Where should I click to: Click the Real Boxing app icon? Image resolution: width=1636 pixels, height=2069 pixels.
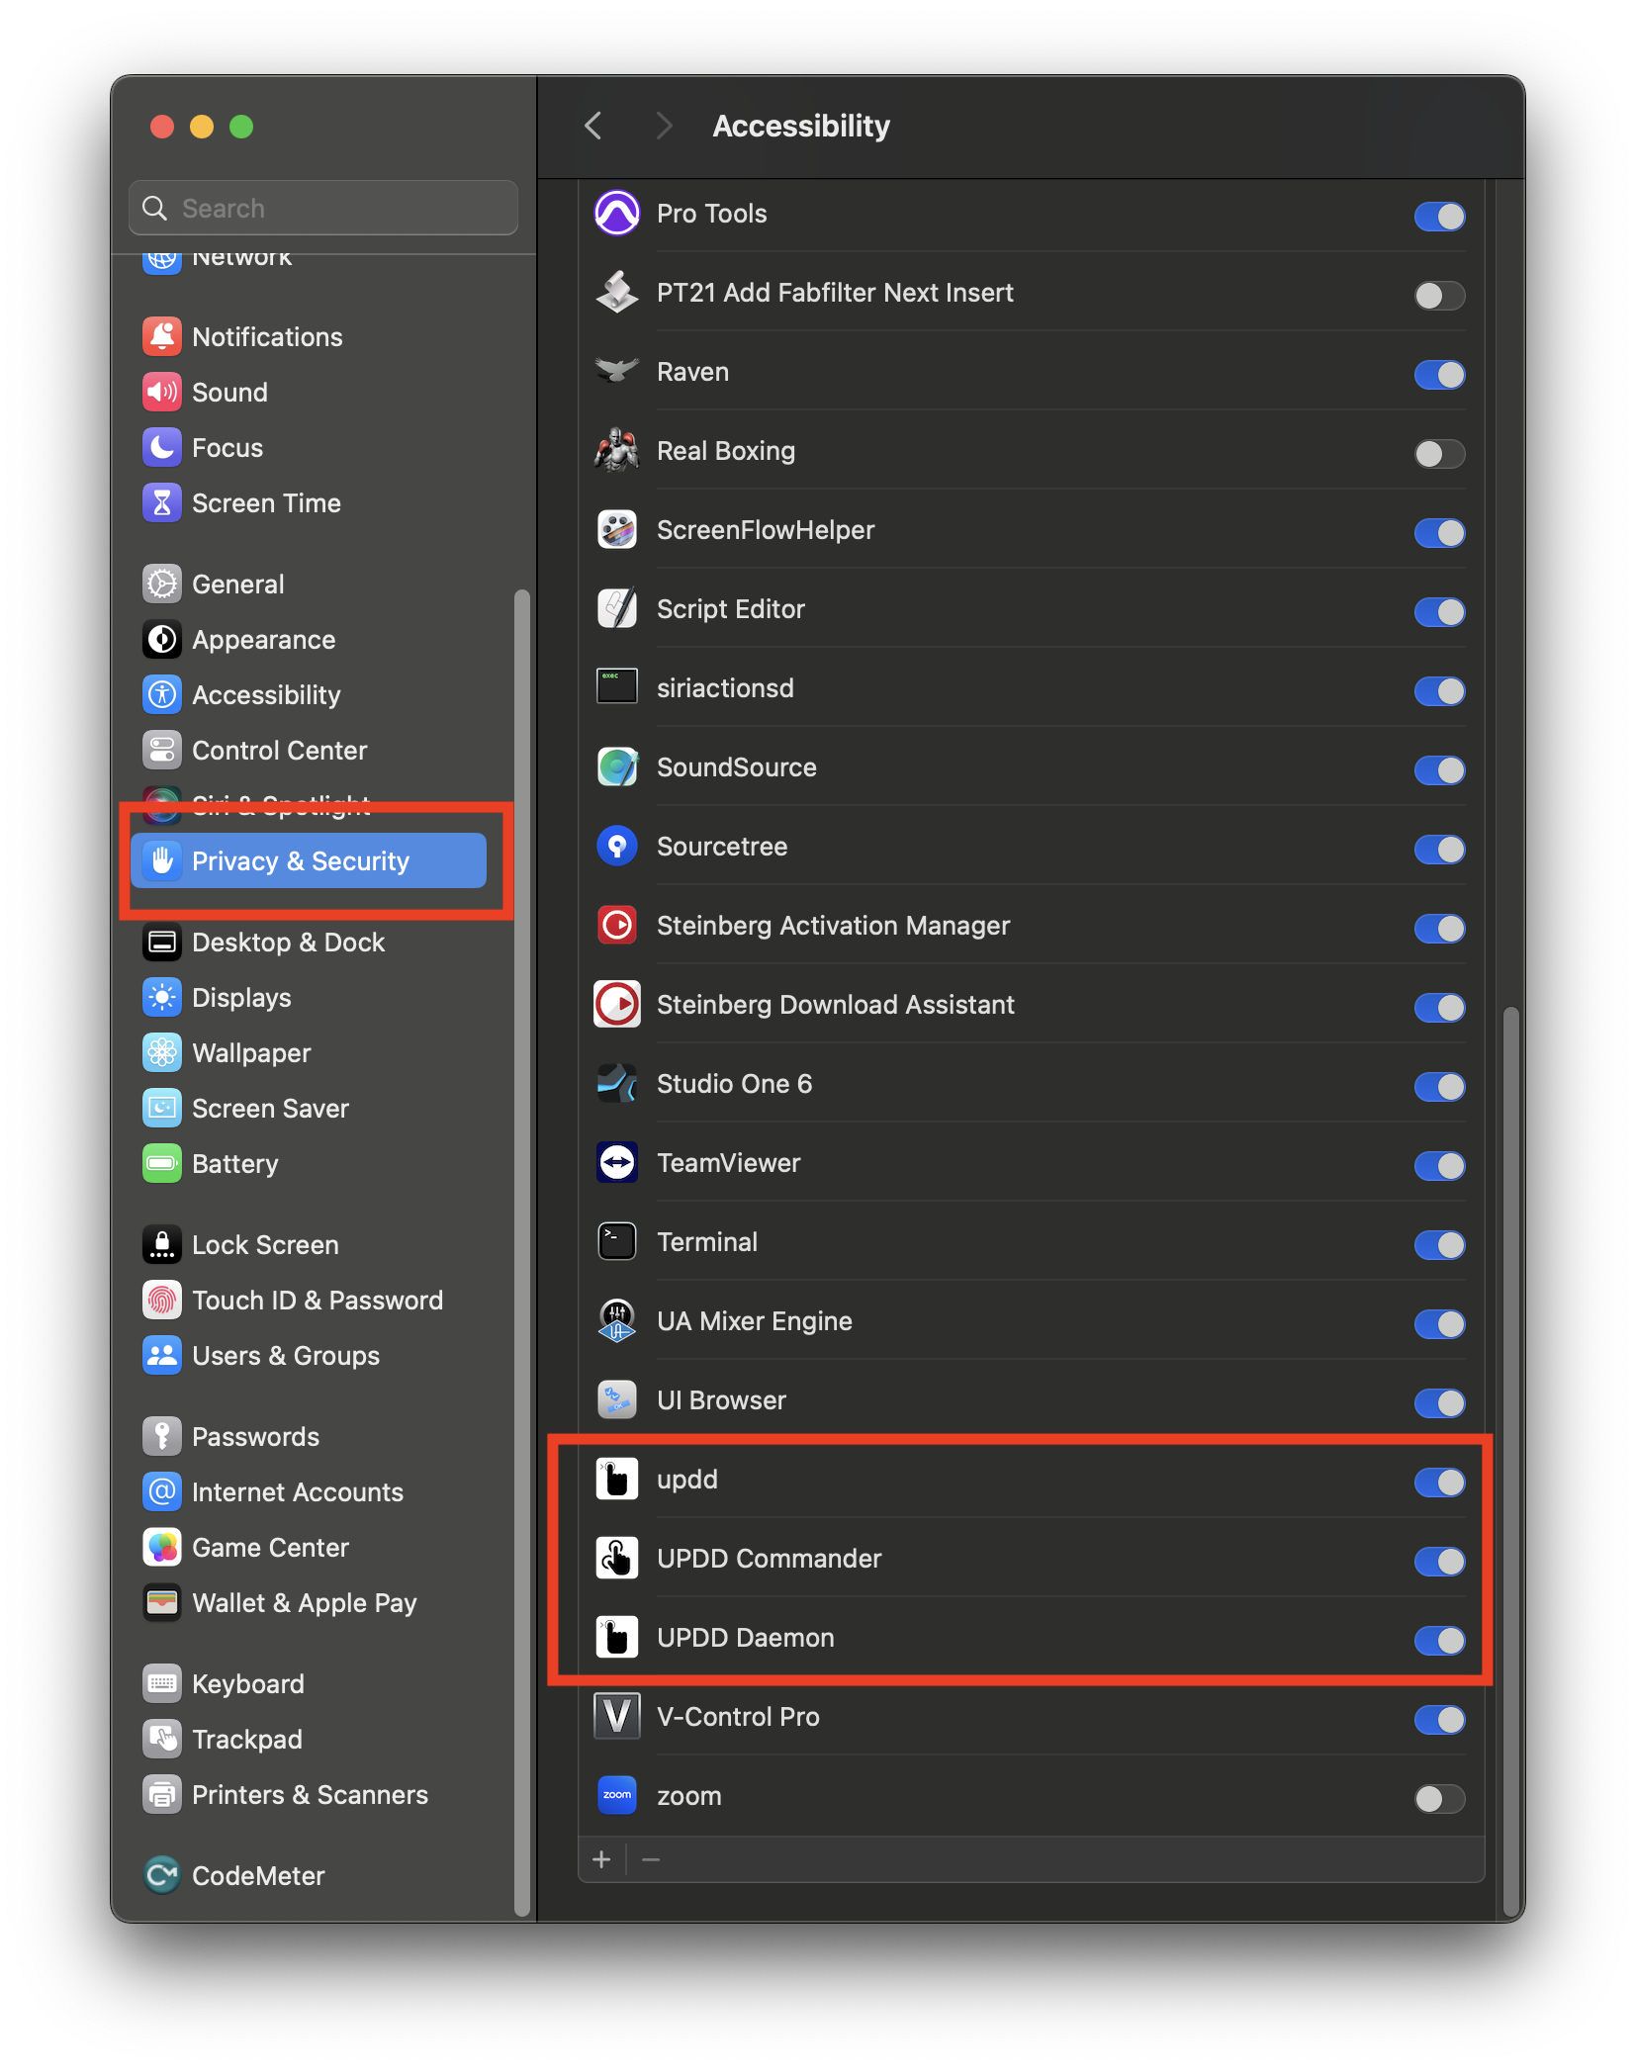616,451
